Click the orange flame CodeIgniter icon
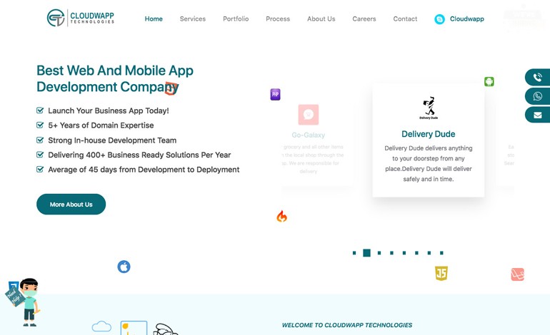 click(281, 217)
